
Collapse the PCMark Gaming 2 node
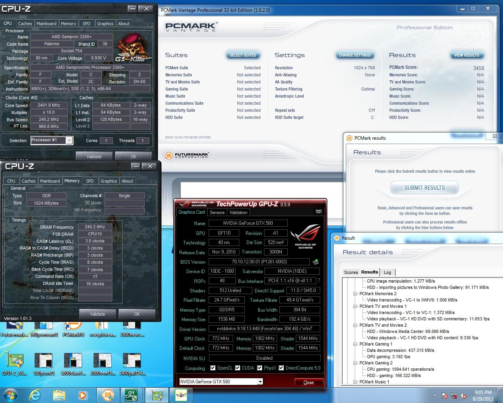tap(355, 363)
